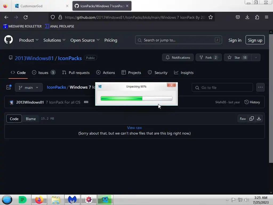Viewport: 273px width, 205px height.
Task: Click Sign in link
Action: 235,40
